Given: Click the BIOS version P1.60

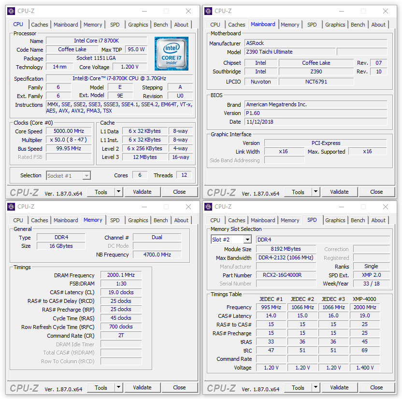Looking at the screenshot, I should [316, 113].
